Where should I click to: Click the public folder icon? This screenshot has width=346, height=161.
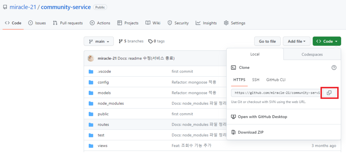91,114
